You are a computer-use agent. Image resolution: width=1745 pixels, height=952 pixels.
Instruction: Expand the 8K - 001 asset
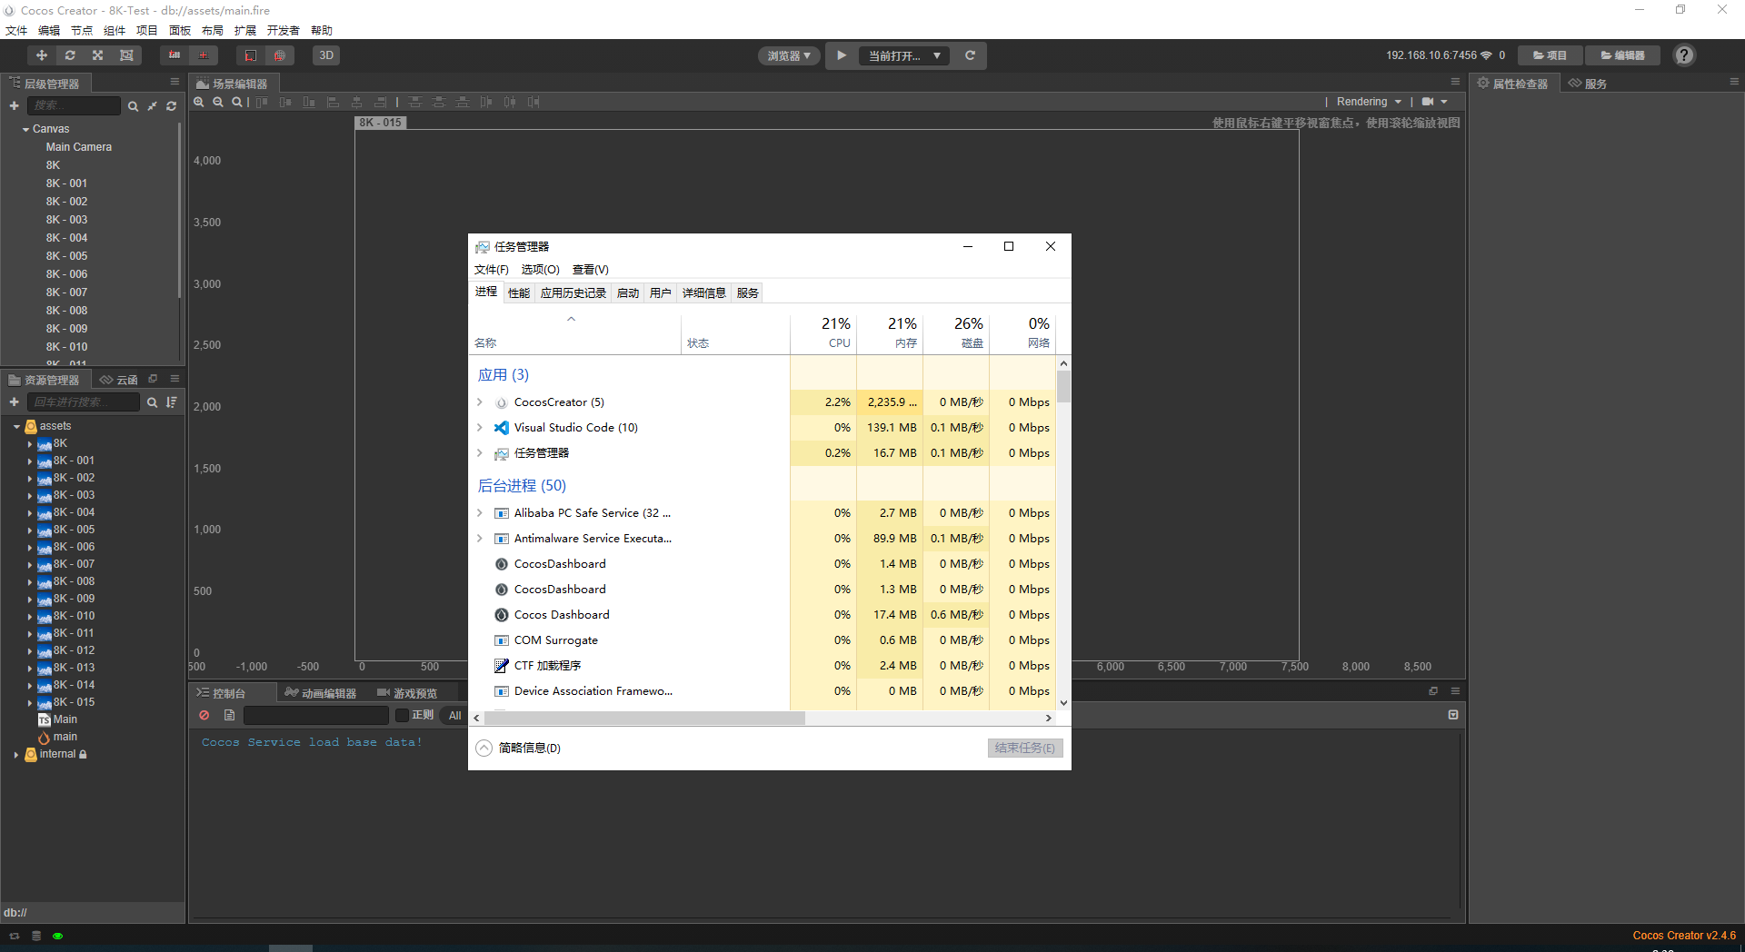[30, 461]
